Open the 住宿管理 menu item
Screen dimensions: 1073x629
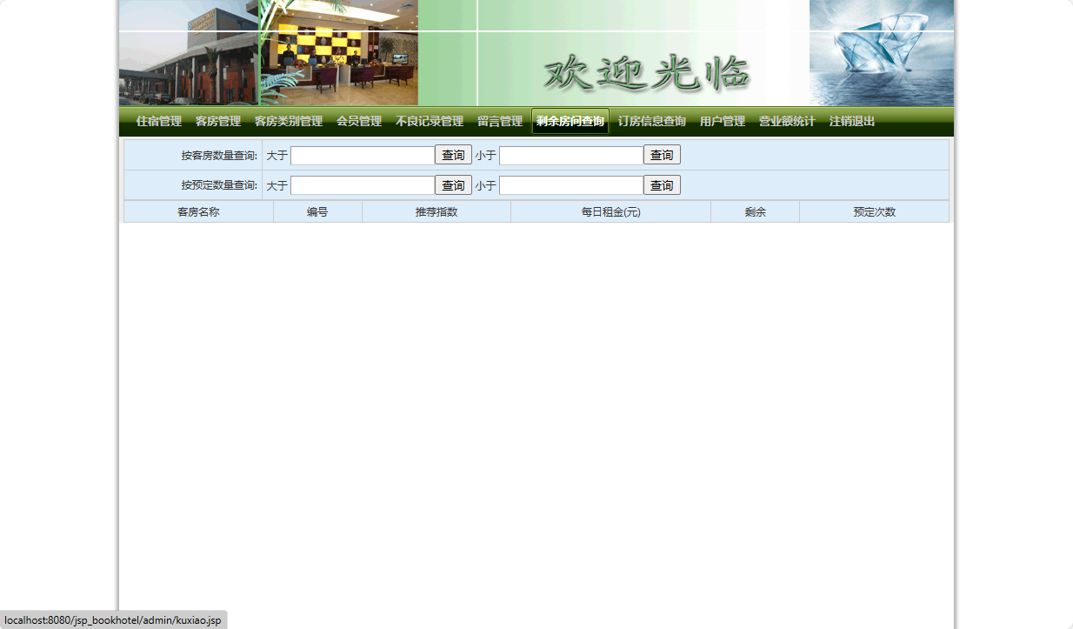coord(157,122)
